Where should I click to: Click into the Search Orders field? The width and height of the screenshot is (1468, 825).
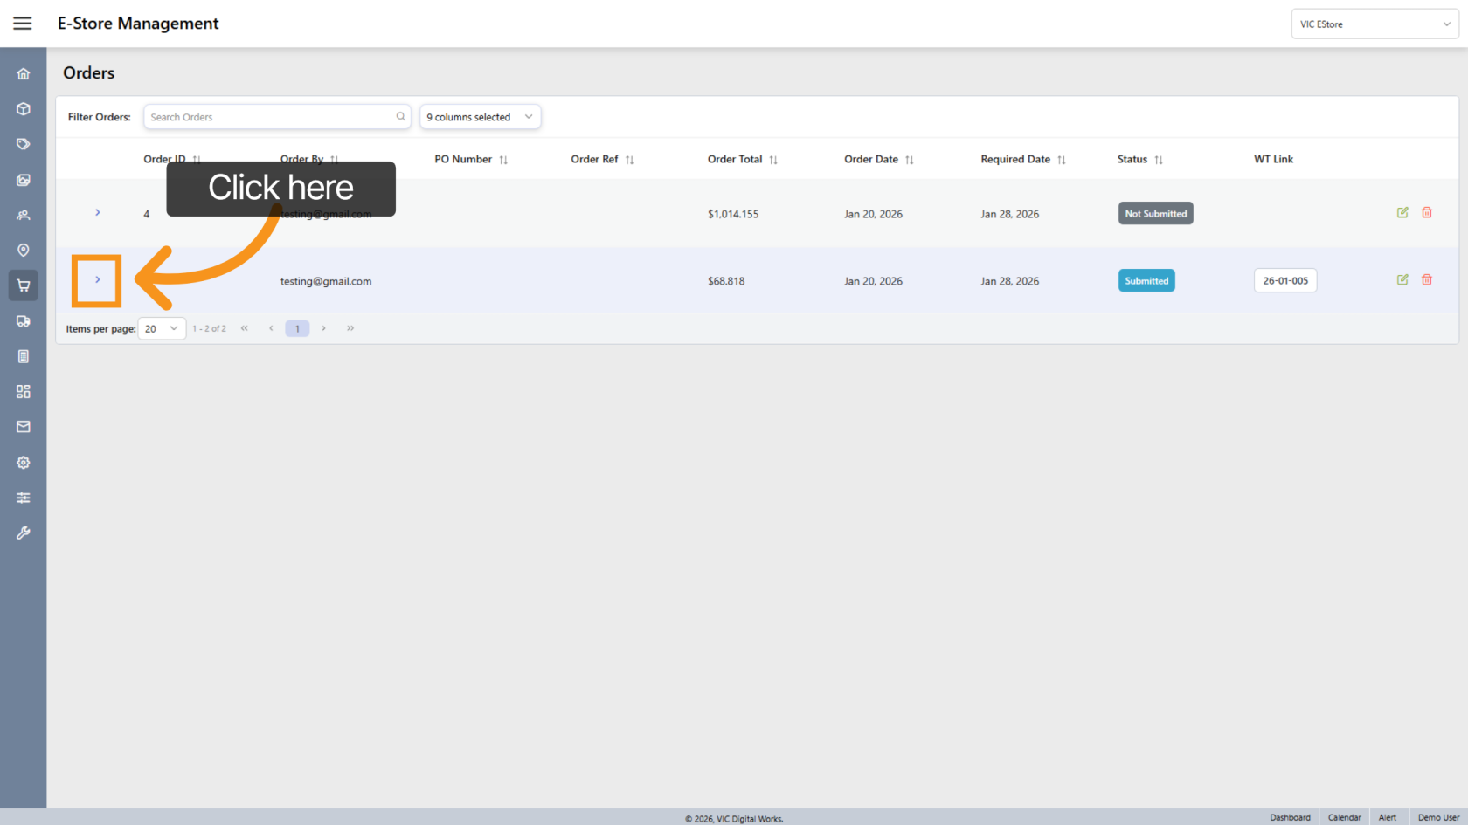[x=271, y=117]
